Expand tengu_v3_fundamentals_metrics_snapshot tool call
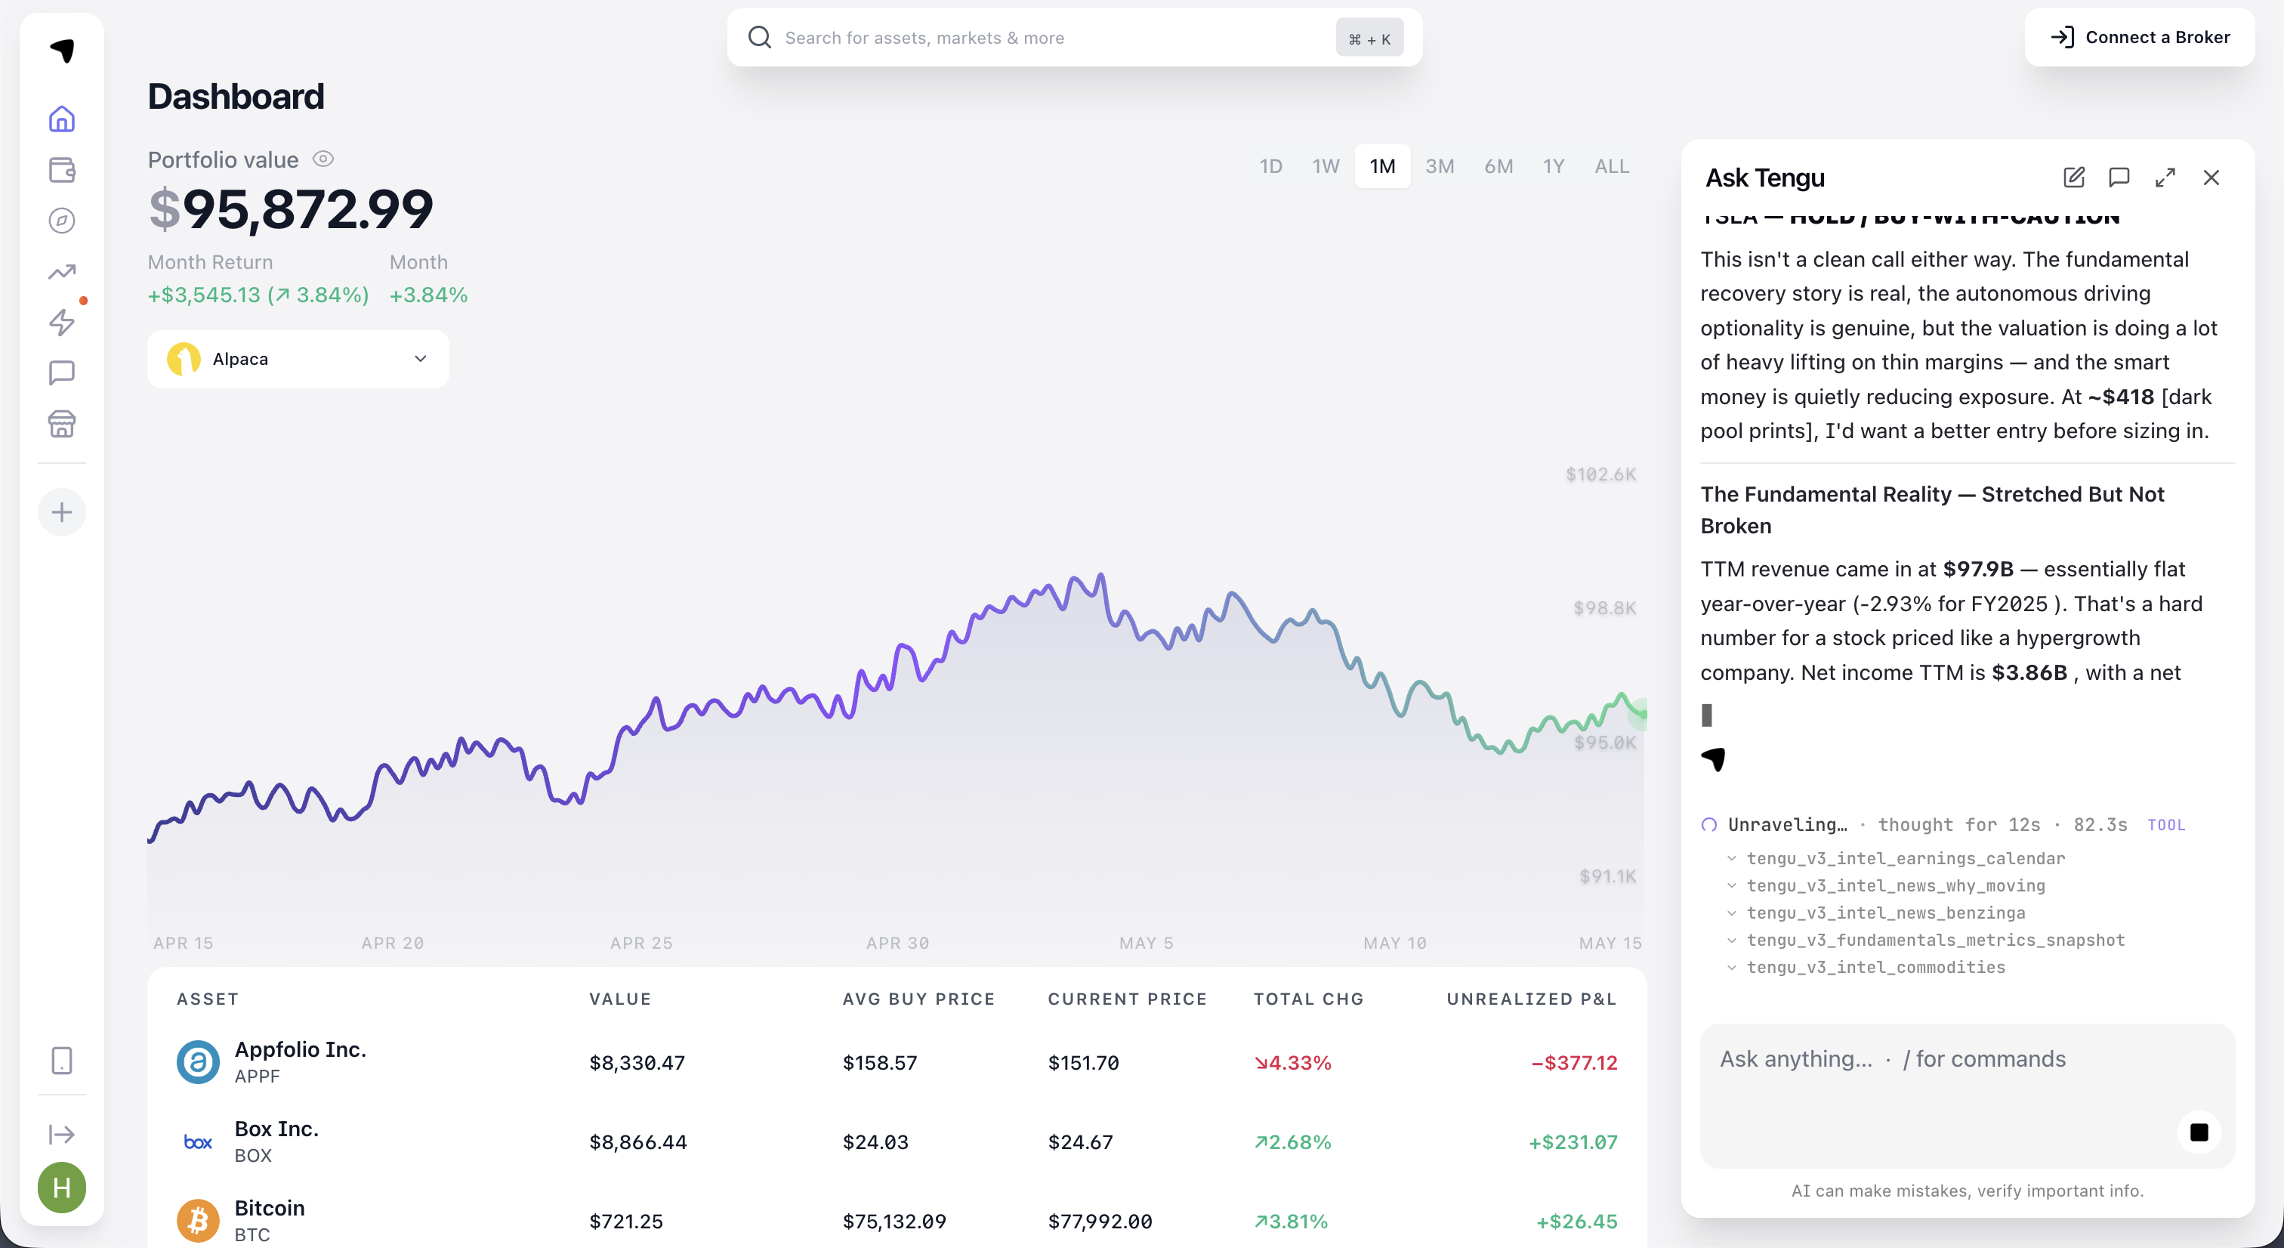2284x1248 pixels. click(1926, 941)
